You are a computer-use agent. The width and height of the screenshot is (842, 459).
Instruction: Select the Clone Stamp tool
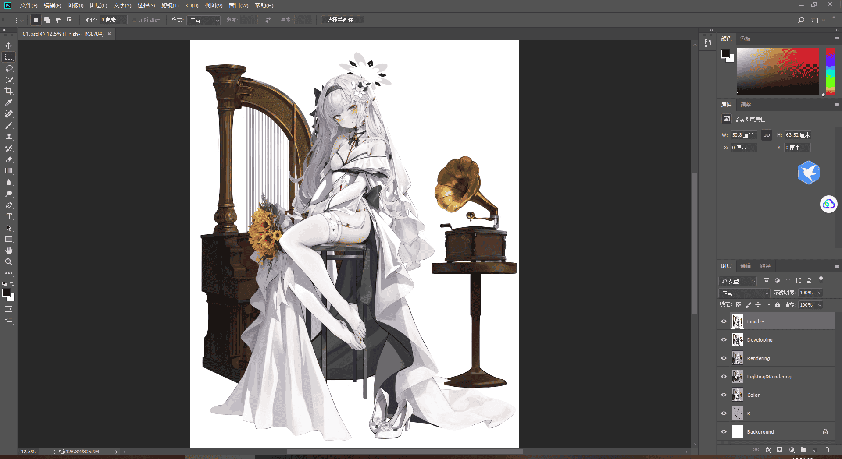9,137
